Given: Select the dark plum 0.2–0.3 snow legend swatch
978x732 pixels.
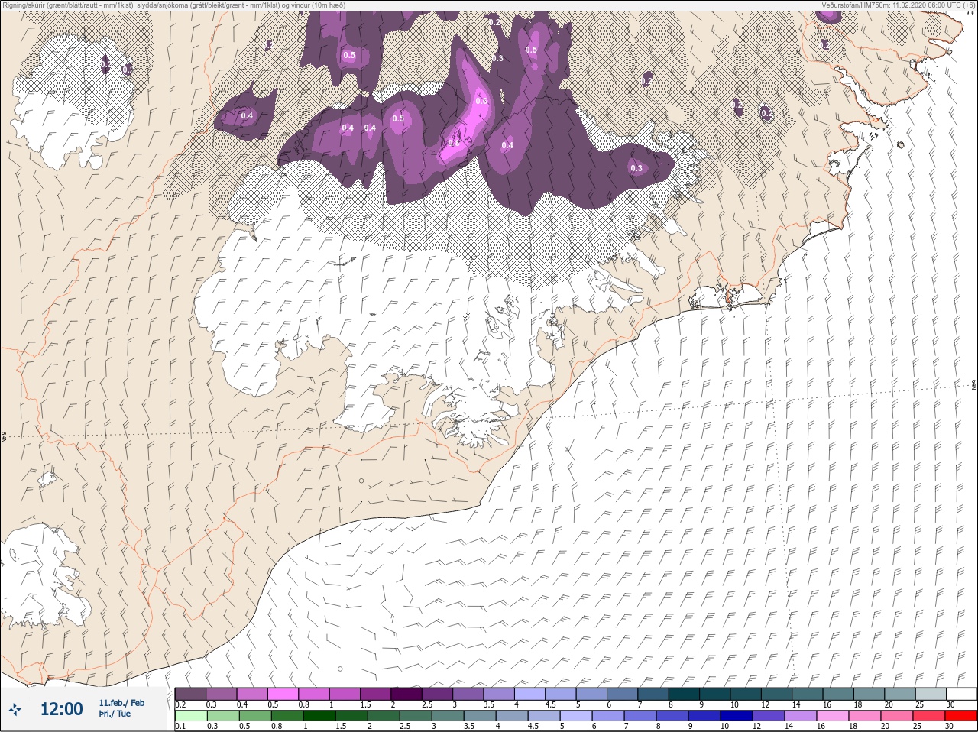Looking at the screenshot, I should (x=190, y=694).
